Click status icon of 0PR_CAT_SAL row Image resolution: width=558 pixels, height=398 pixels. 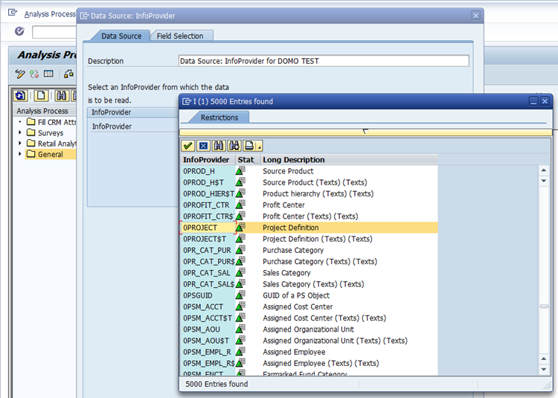pos(240,272)
